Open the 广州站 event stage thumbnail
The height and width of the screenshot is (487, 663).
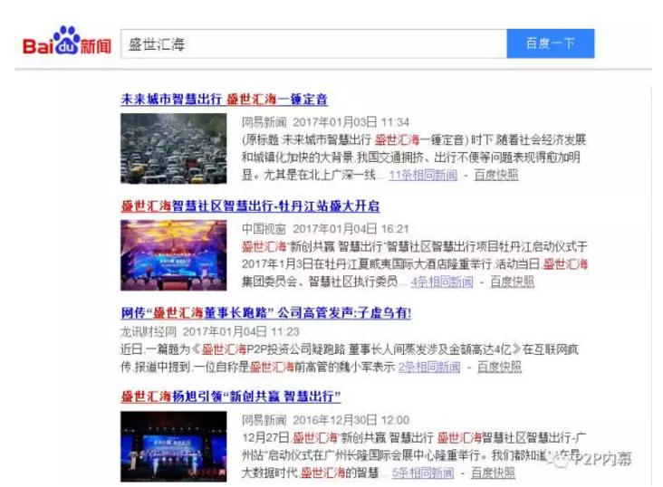point(174,447)
